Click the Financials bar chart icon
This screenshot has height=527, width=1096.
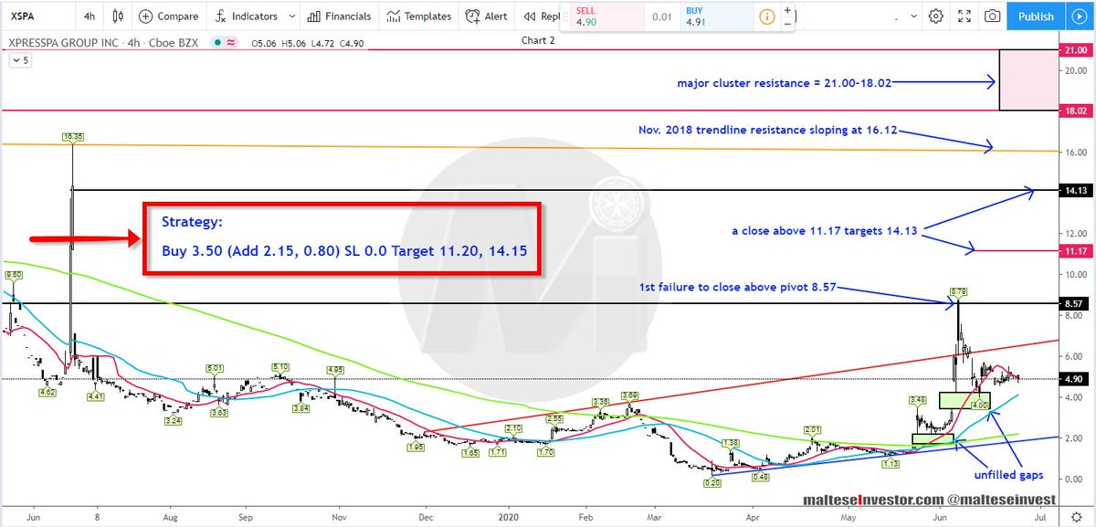pyautogui.click(x=314, y=16)
